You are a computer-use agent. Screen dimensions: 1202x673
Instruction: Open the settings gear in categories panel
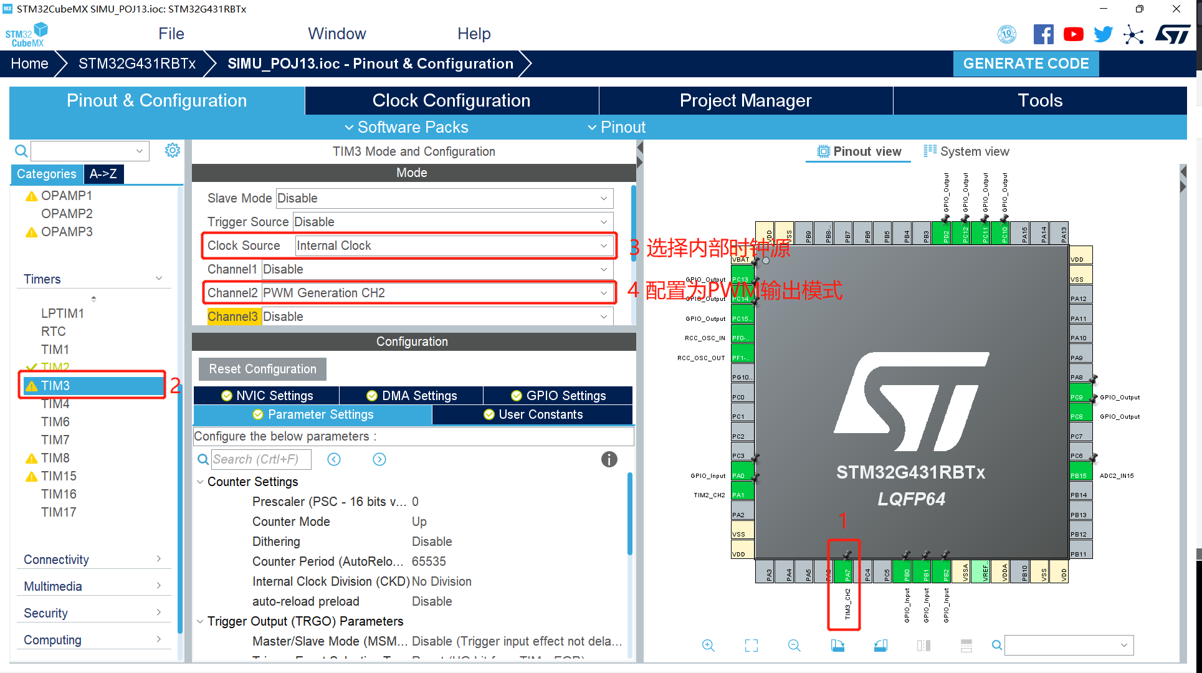173,150
